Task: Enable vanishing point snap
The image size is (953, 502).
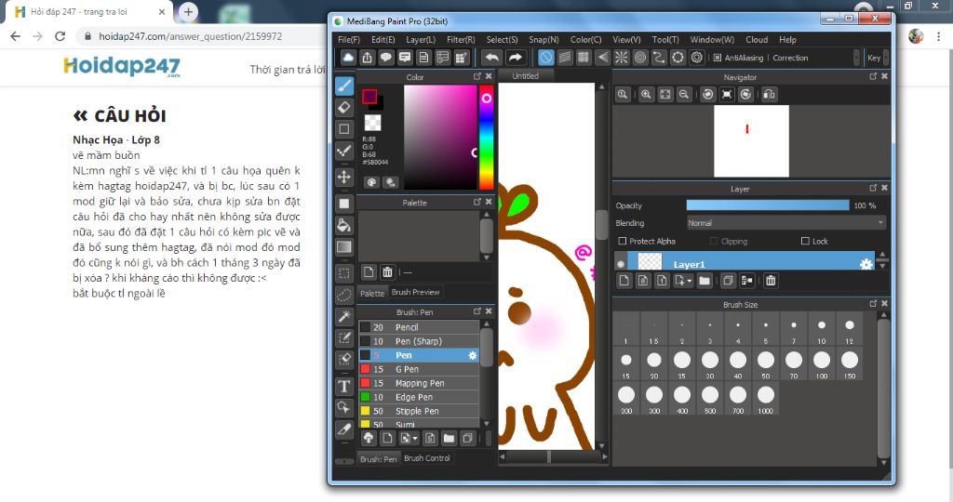Action: (602, 58)
